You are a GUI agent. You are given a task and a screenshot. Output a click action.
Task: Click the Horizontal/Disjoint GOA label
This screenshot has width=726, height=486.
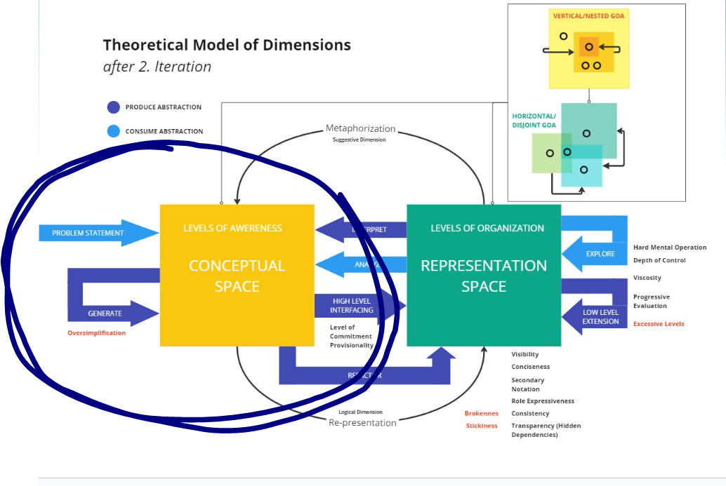(534, 121)
